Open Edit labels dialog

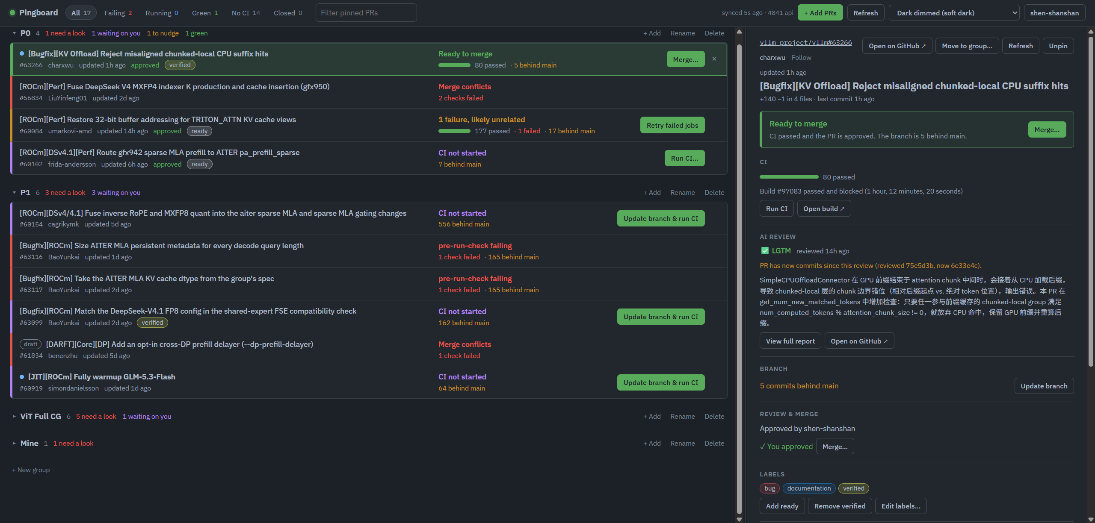[x=901, y=506]
